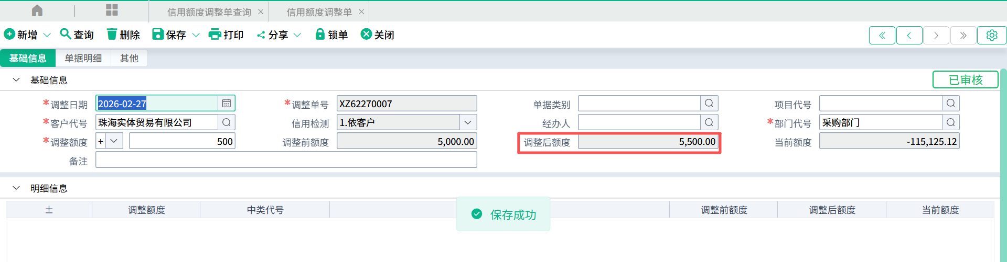Click the 关闭 toolbar button
Image resolution: width=1007 pixels, height=262 pixels.
[x=378, y=35]
